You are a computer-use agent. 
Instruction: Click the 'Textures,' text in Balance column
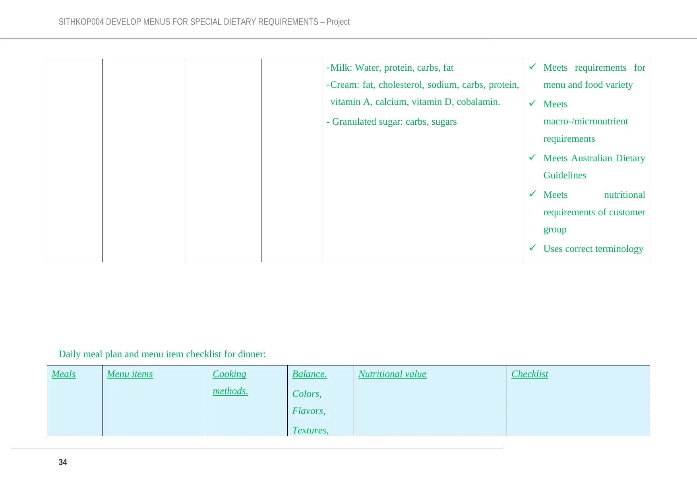coord(310,430)
